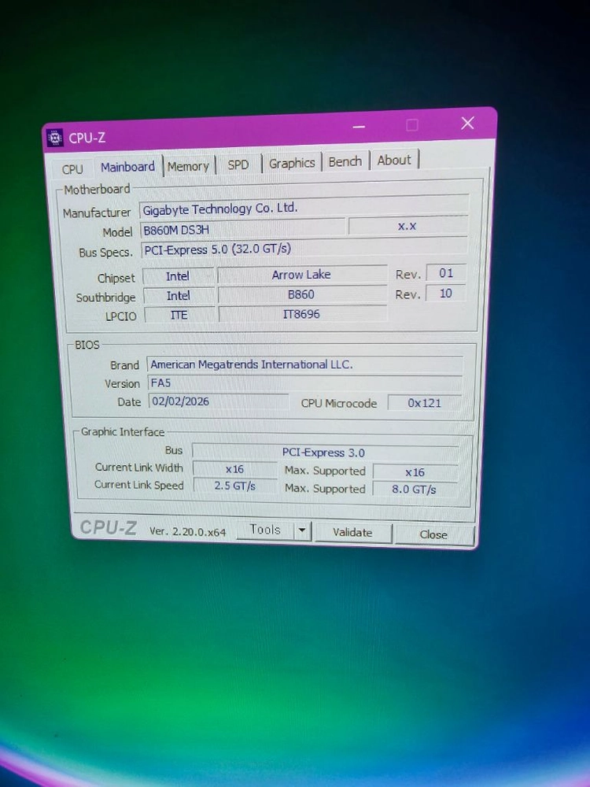Click the BIOS Date 02/02/2026 field
Image resolution: width=590 pixels, height=787 pixels.
point(218,401)
